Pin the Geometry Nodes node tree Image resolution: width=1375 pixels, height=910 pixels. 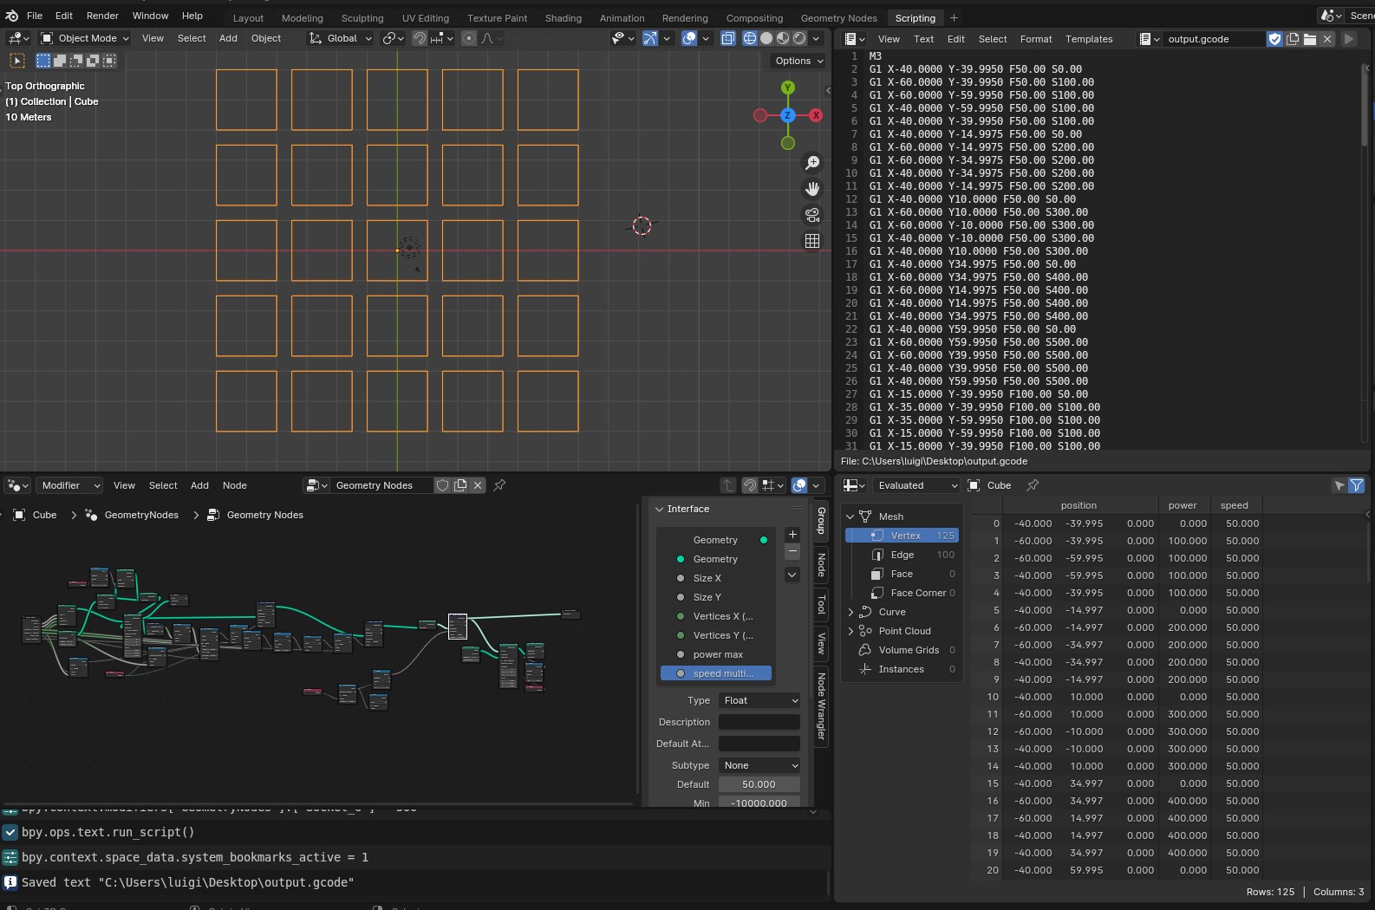point(499,485)
